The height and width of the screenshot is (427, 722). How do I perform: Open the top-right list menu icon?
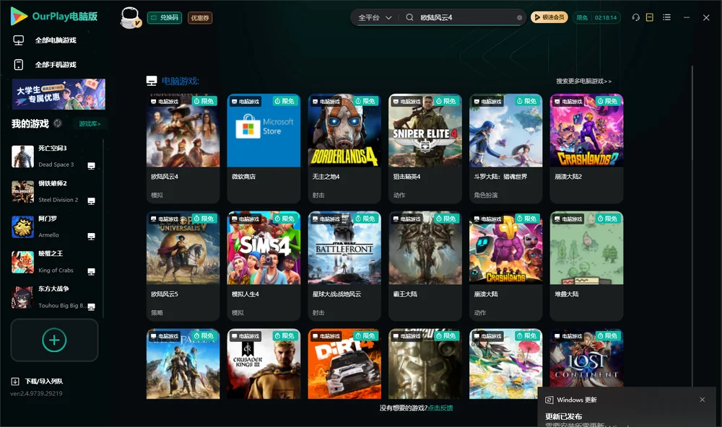click(666, 17)
